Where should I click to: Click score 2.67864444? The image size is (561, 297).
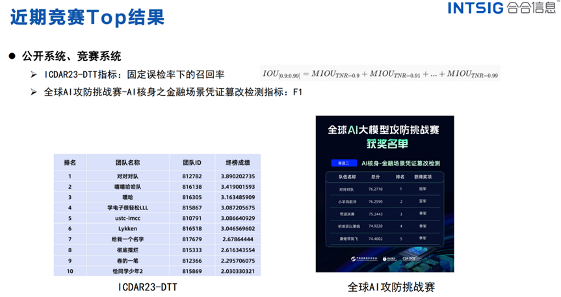[238, 239]
